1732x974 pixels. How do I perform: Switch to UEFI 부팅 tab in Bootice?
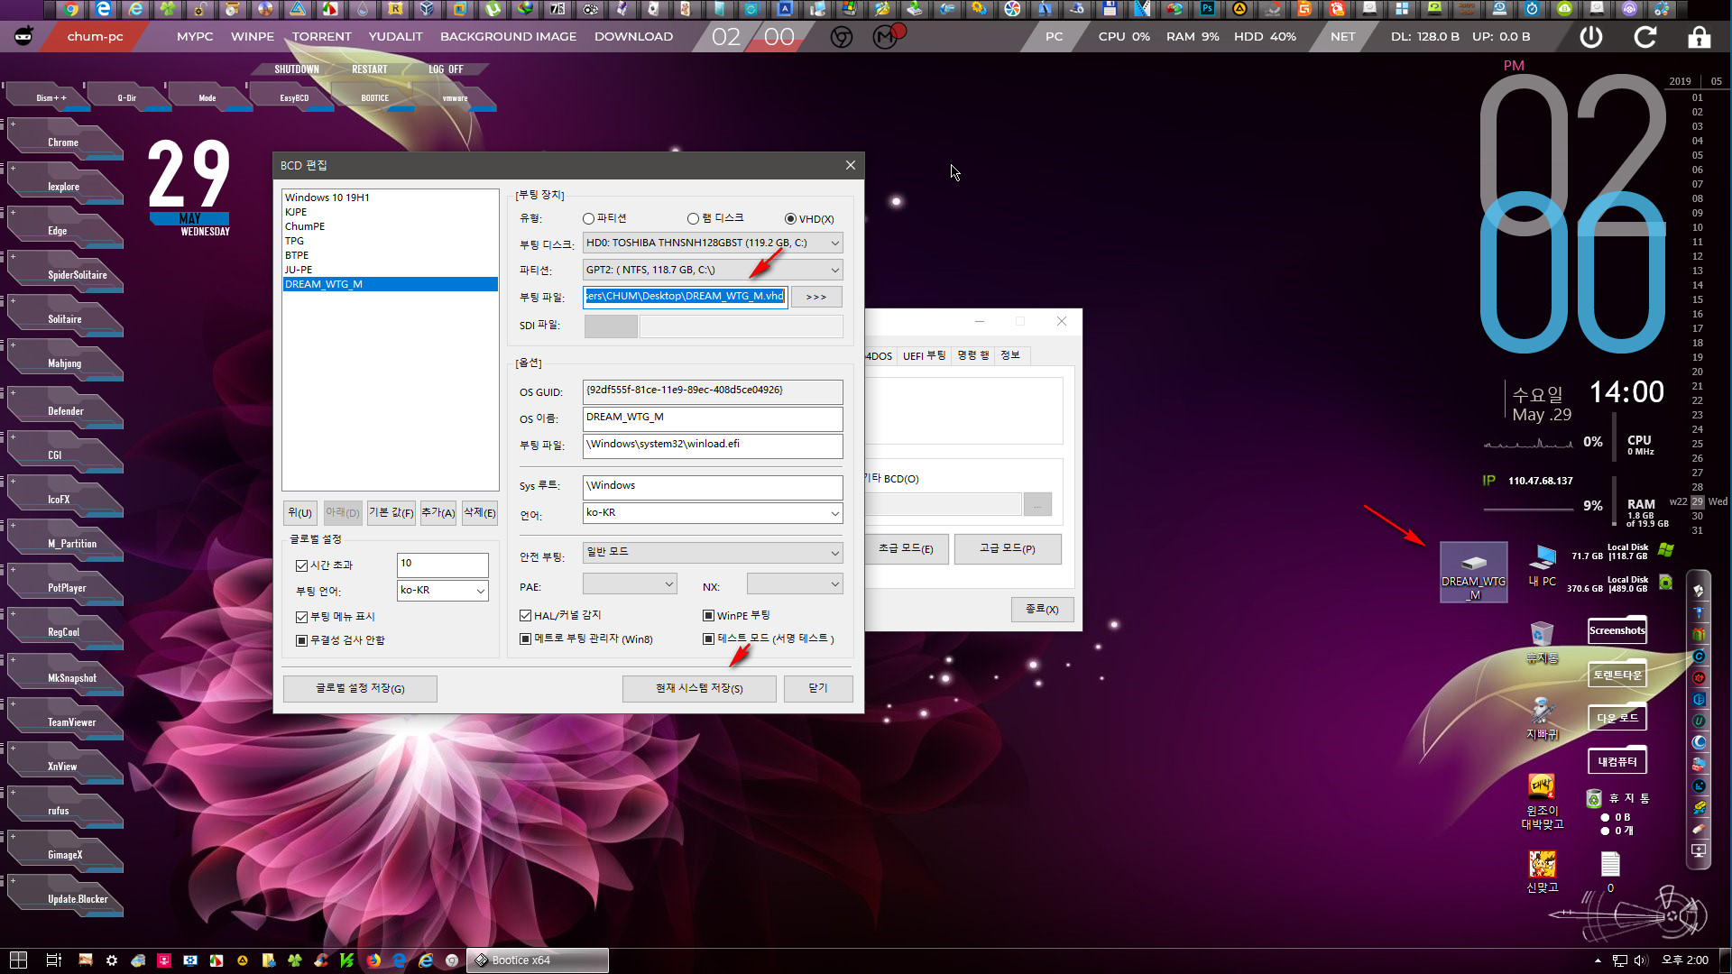(924, 355)
